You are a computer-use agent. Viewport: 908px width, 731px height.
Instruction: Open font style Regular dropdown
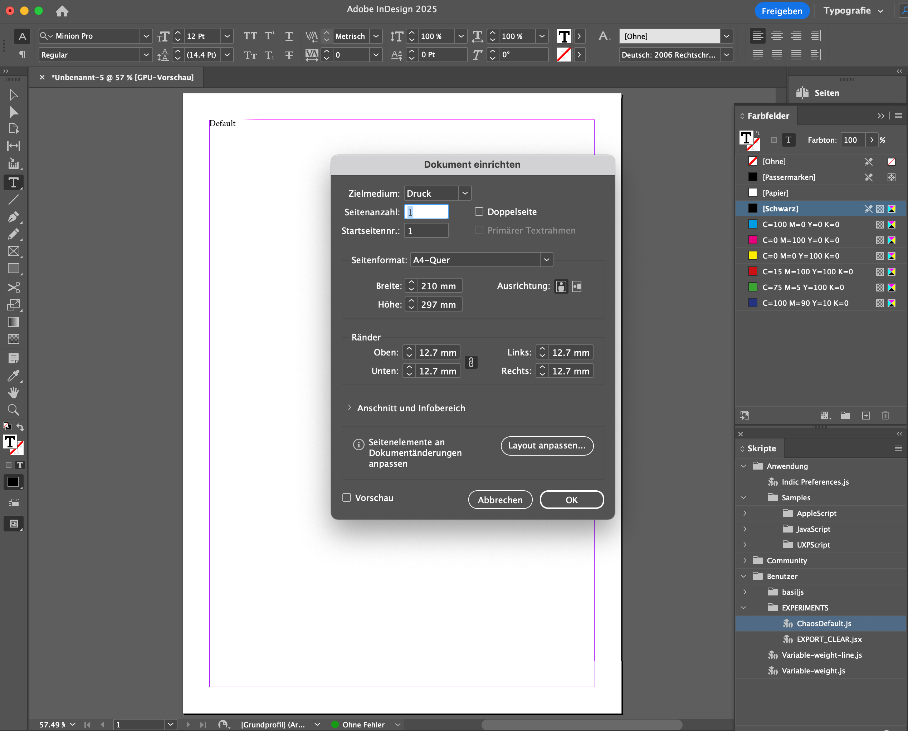(146, 55)
